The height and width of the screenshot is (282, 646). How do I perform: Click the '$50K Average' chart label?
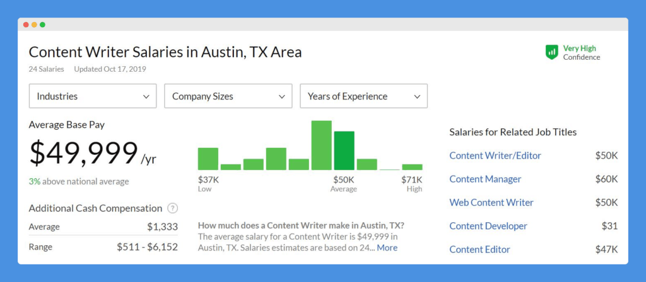344,184
